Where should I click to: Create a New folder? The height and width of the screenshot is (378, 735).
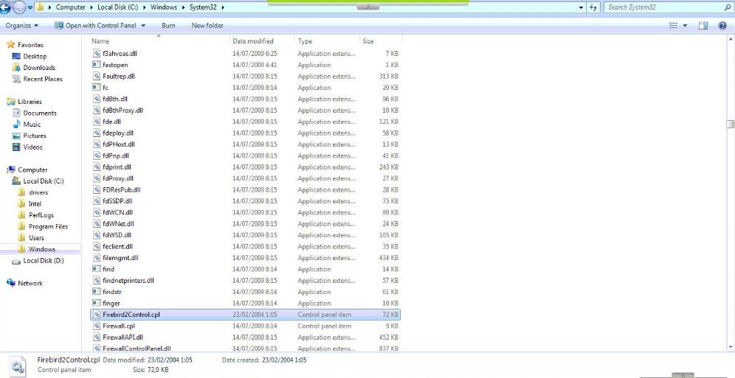click(207, 26)
